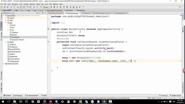
Task: Click the Cut scissors icon
Action: (x=18, y=7)
